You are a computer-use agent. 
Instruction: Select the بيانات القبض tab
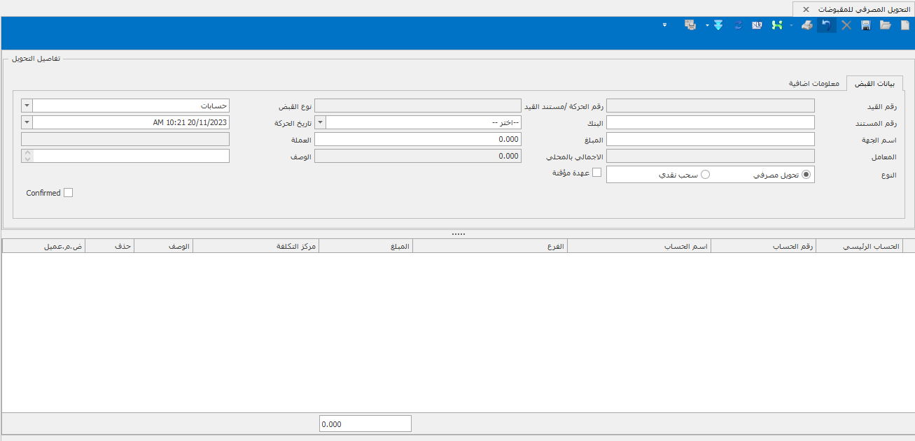click(874, 83)
